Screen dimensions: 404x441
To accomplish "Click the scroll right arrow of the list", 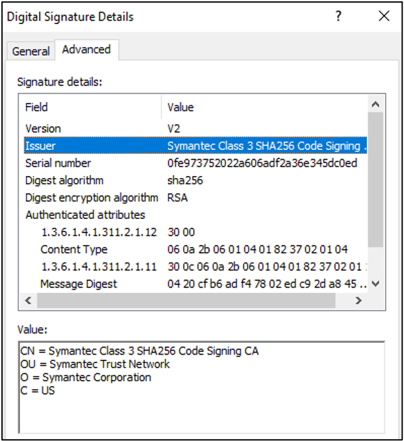I will (x=358, y=301).
